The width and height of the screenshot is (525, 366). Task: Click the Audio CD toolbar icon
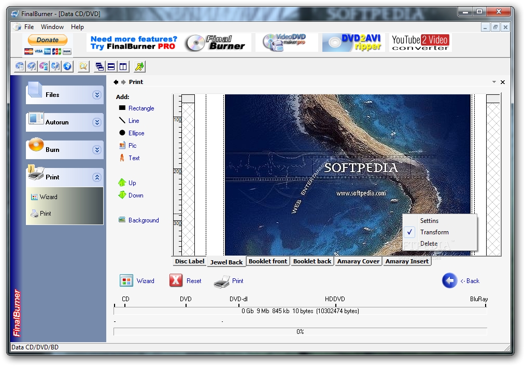point(32,66)
